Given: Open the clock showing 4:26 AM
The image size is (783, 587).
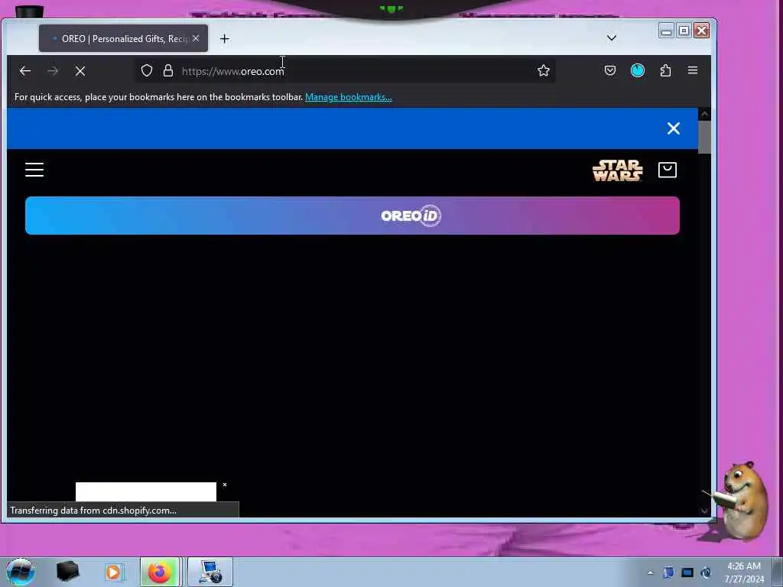Looking at the screenshot, I should [x=744, y=572].
